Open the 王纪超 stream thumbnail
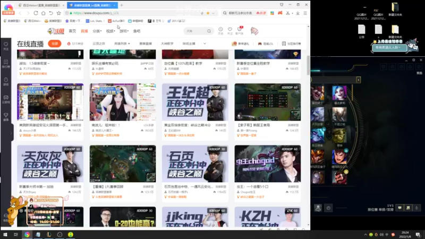The width and height of the screenshot is (425, 239). (x=195, y=102)
